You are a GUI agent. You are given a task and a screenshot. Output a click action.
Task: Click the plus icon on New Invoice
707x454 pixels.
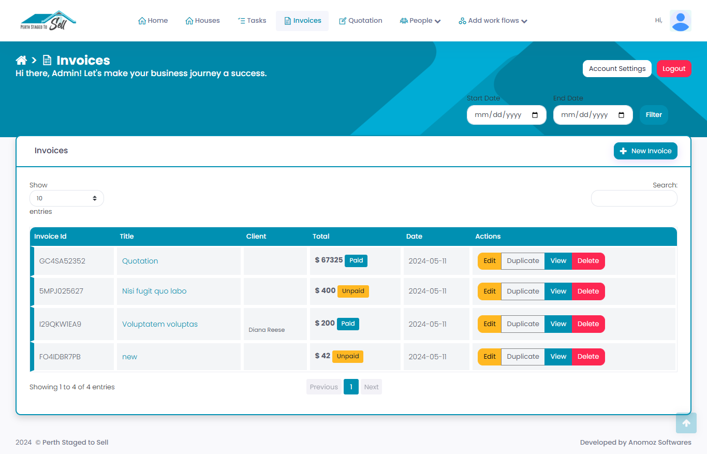(x=623, y=151)
